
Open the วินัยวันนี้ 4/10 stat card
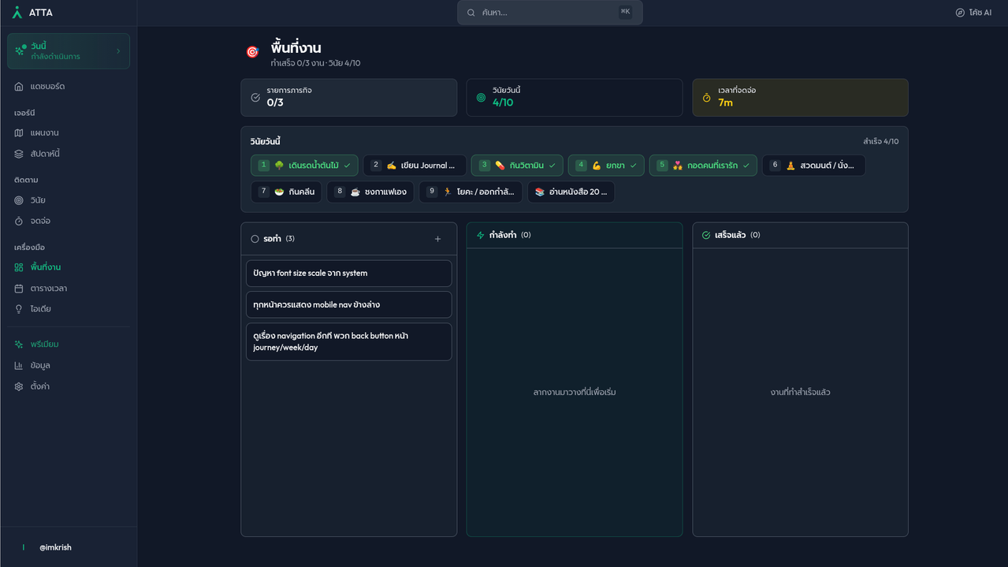pos(575,98)
